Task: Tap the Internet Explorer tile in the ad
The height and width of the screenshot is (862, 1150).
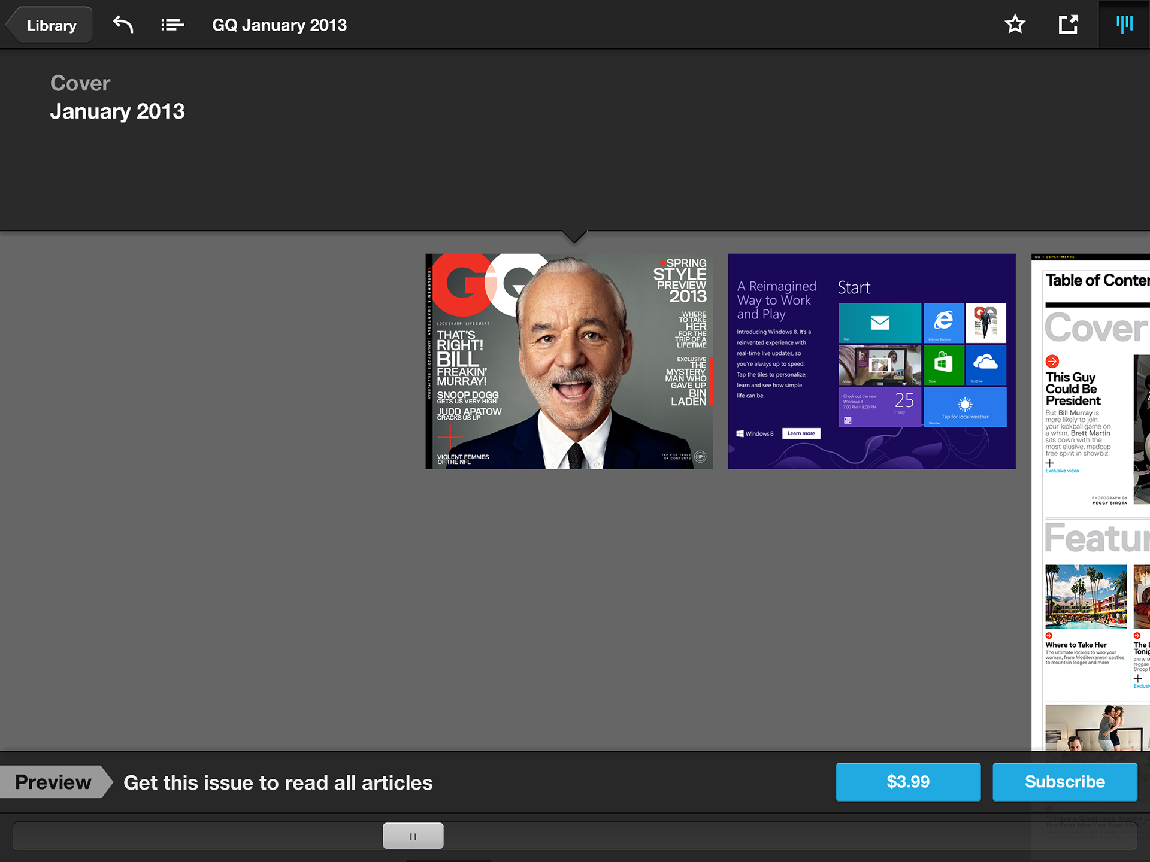Action: coord(944,323)
